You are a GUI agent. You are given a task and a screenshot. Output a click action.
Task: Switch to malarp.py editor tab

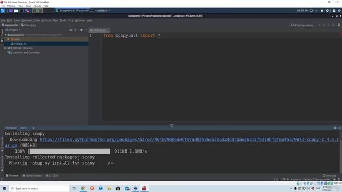coord(99,30)
